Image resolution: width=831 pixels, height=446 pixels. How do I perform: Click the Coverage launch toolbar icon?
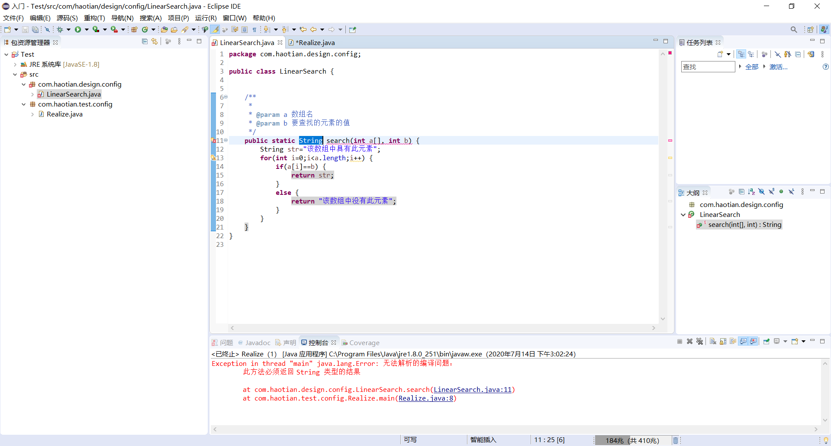96,29
